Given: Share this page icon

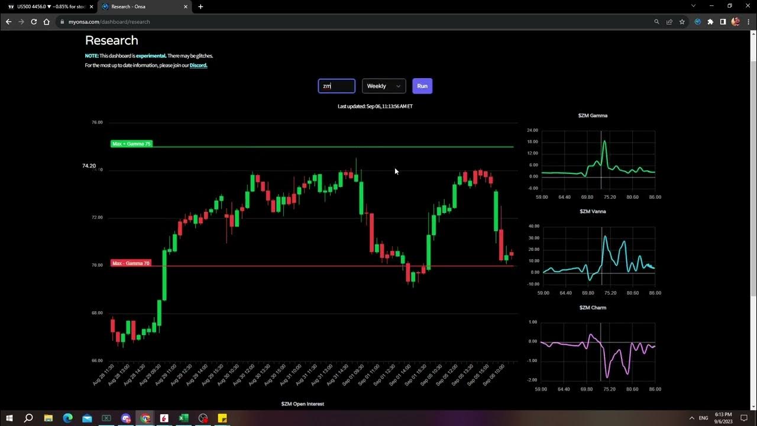Looking at the screenshot, I should click(x=669, y=22).
